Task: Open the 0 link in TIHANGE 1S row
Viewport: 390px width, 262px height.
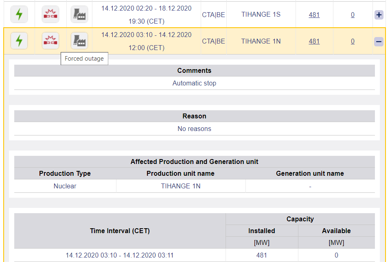Action: [x=353, y=15]
